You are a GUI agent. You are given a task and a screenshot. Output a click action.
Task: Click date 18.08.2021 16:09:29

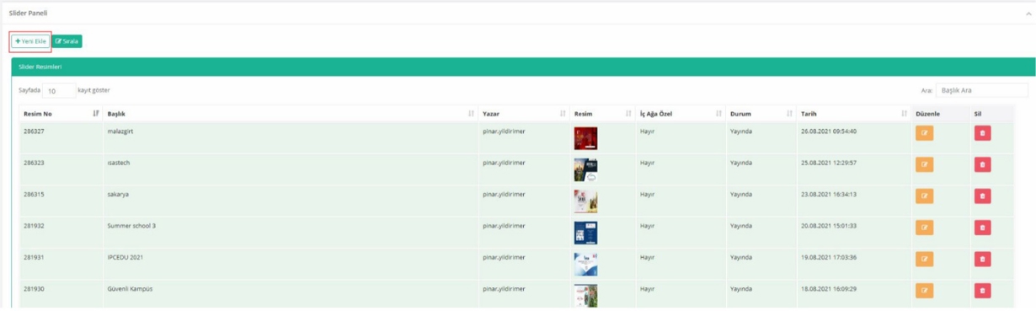[829, 288]
